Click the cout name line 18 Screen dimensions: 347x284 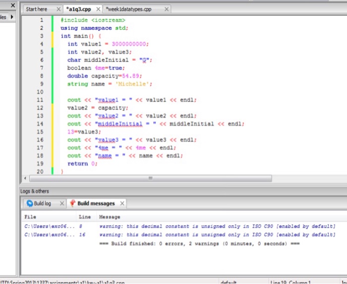tap(125, 156)
